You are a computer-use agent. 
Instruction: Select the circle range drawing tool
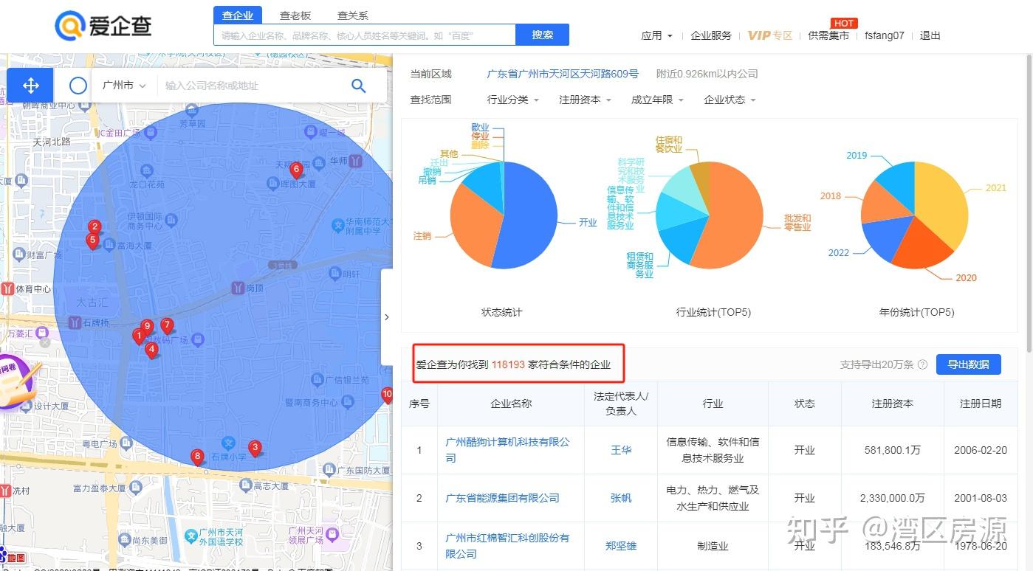click(78, 86)
